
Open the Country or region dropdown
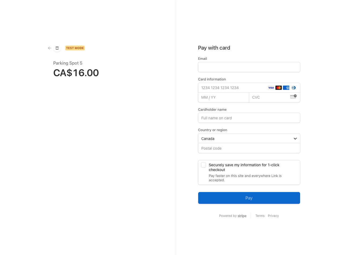tap(249, 139)
